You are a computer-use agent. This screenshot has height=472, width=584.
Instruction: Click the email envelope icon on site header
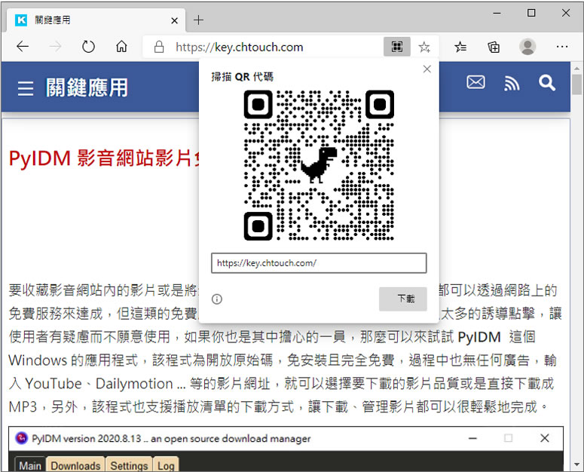tap(475, 83)
